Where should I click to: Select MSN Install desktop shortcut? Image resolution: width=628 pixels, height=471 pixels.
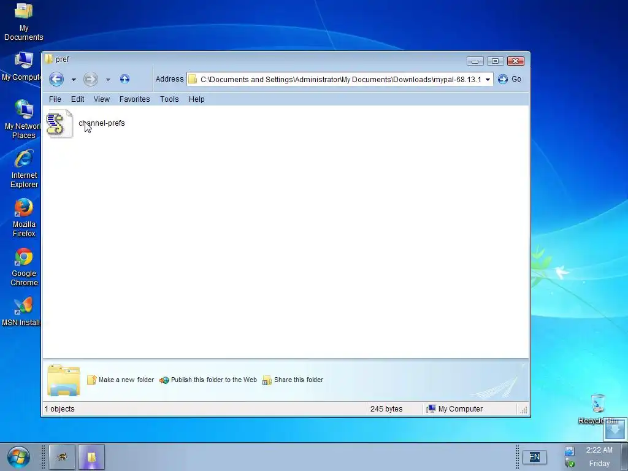[21, 312]
